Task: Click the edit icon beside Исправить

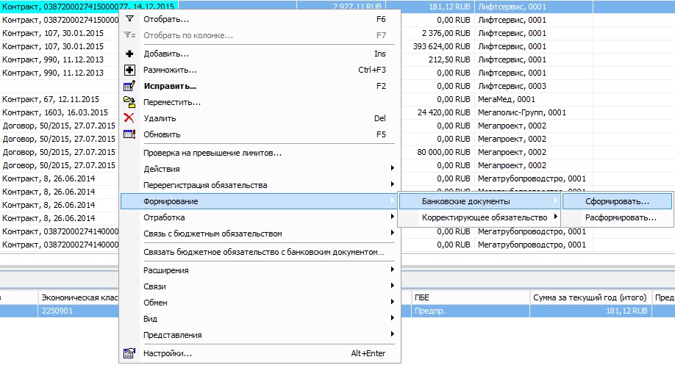Action: click(130, 87)
